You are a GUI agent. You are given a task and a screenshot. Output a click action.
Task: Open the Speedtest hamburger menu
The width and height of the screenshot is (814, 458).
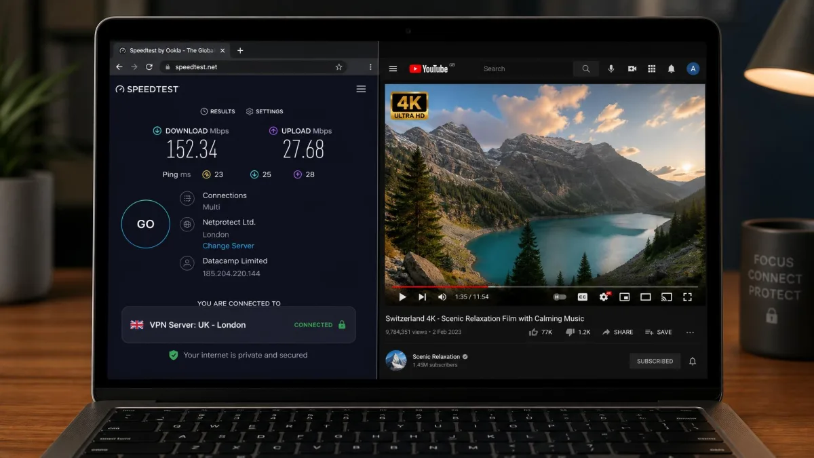(x=361, y=89)
